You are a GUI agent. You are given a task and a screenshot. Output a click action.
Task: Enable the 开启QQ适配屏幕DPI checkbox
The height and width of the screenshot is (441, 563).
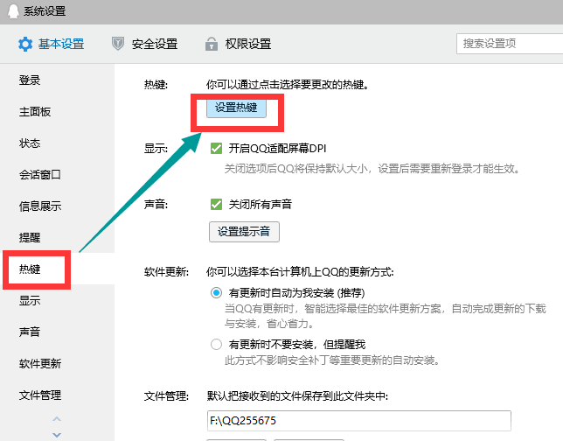[216, 149]
